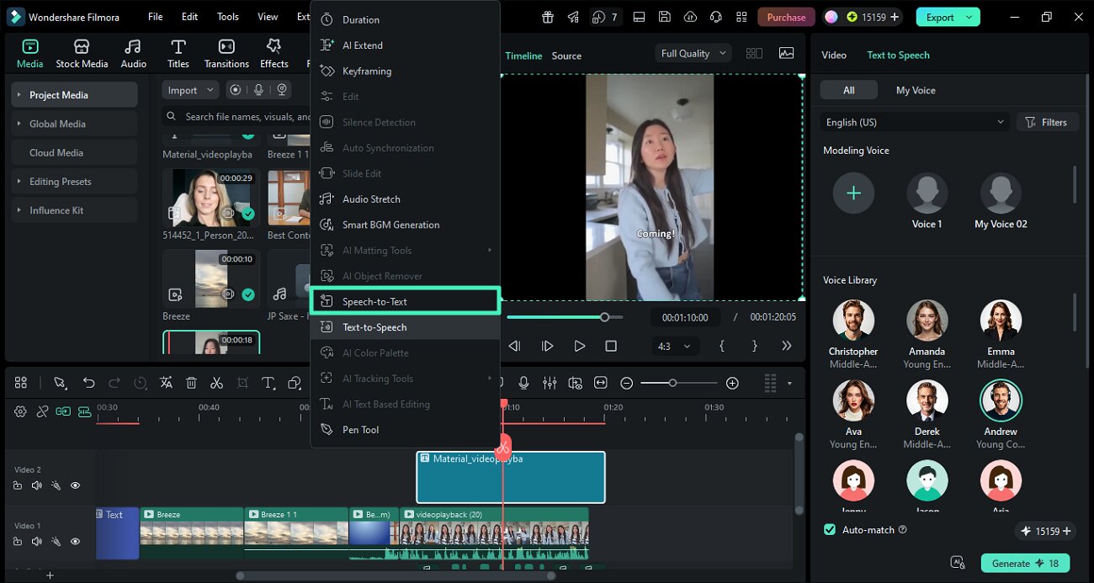
Task: Expand the Global Media tree item
Action: click(x=19, y=124)
